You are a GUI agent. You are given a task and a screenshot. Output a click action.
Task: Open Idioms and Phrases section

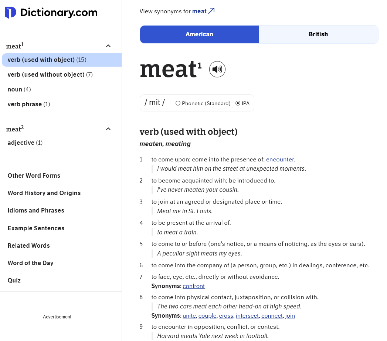(36, 211)
